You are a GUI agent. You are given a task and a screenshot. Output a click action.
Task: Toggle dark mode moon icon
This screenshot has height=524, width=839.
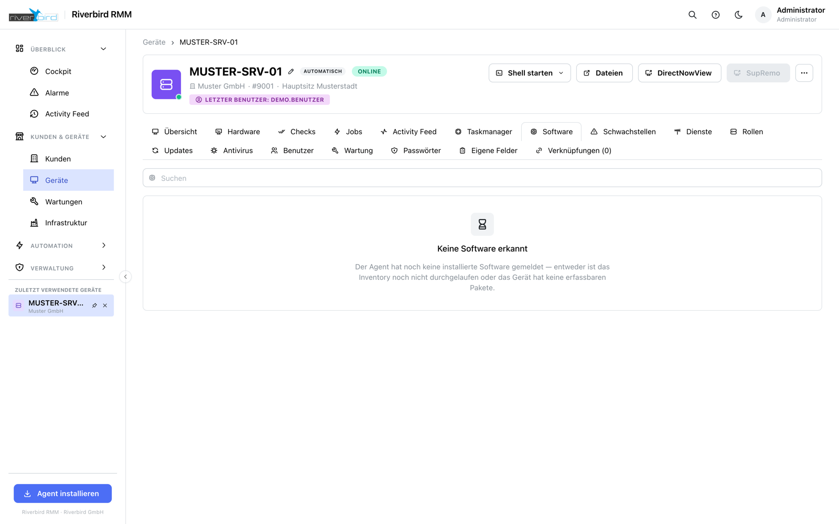click(738, 15)
